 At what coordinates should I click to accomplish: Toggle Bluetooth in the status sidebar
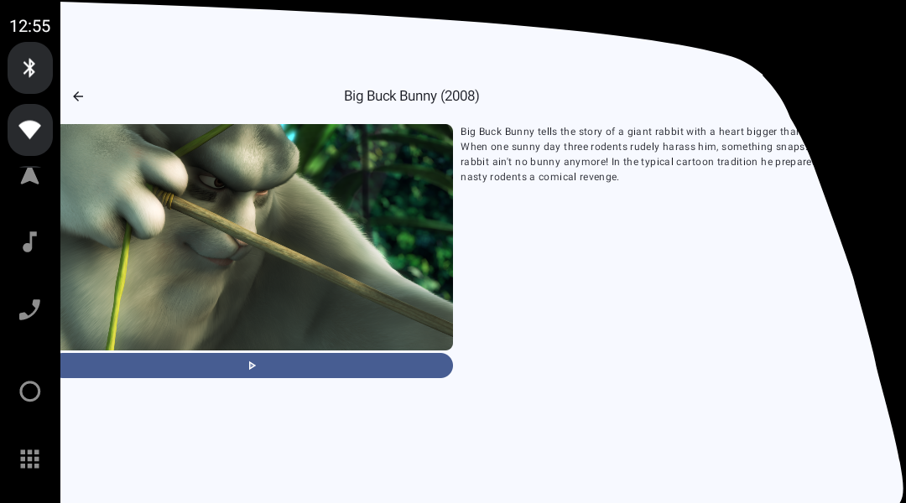click(30, 68)
